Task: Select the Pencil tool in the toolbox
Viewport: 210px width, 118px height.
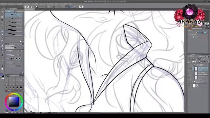Action: pos(2,35)
